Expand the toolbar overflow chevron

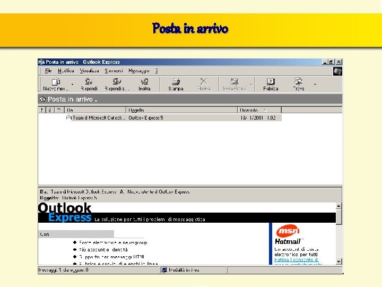(x=315, y=84)
